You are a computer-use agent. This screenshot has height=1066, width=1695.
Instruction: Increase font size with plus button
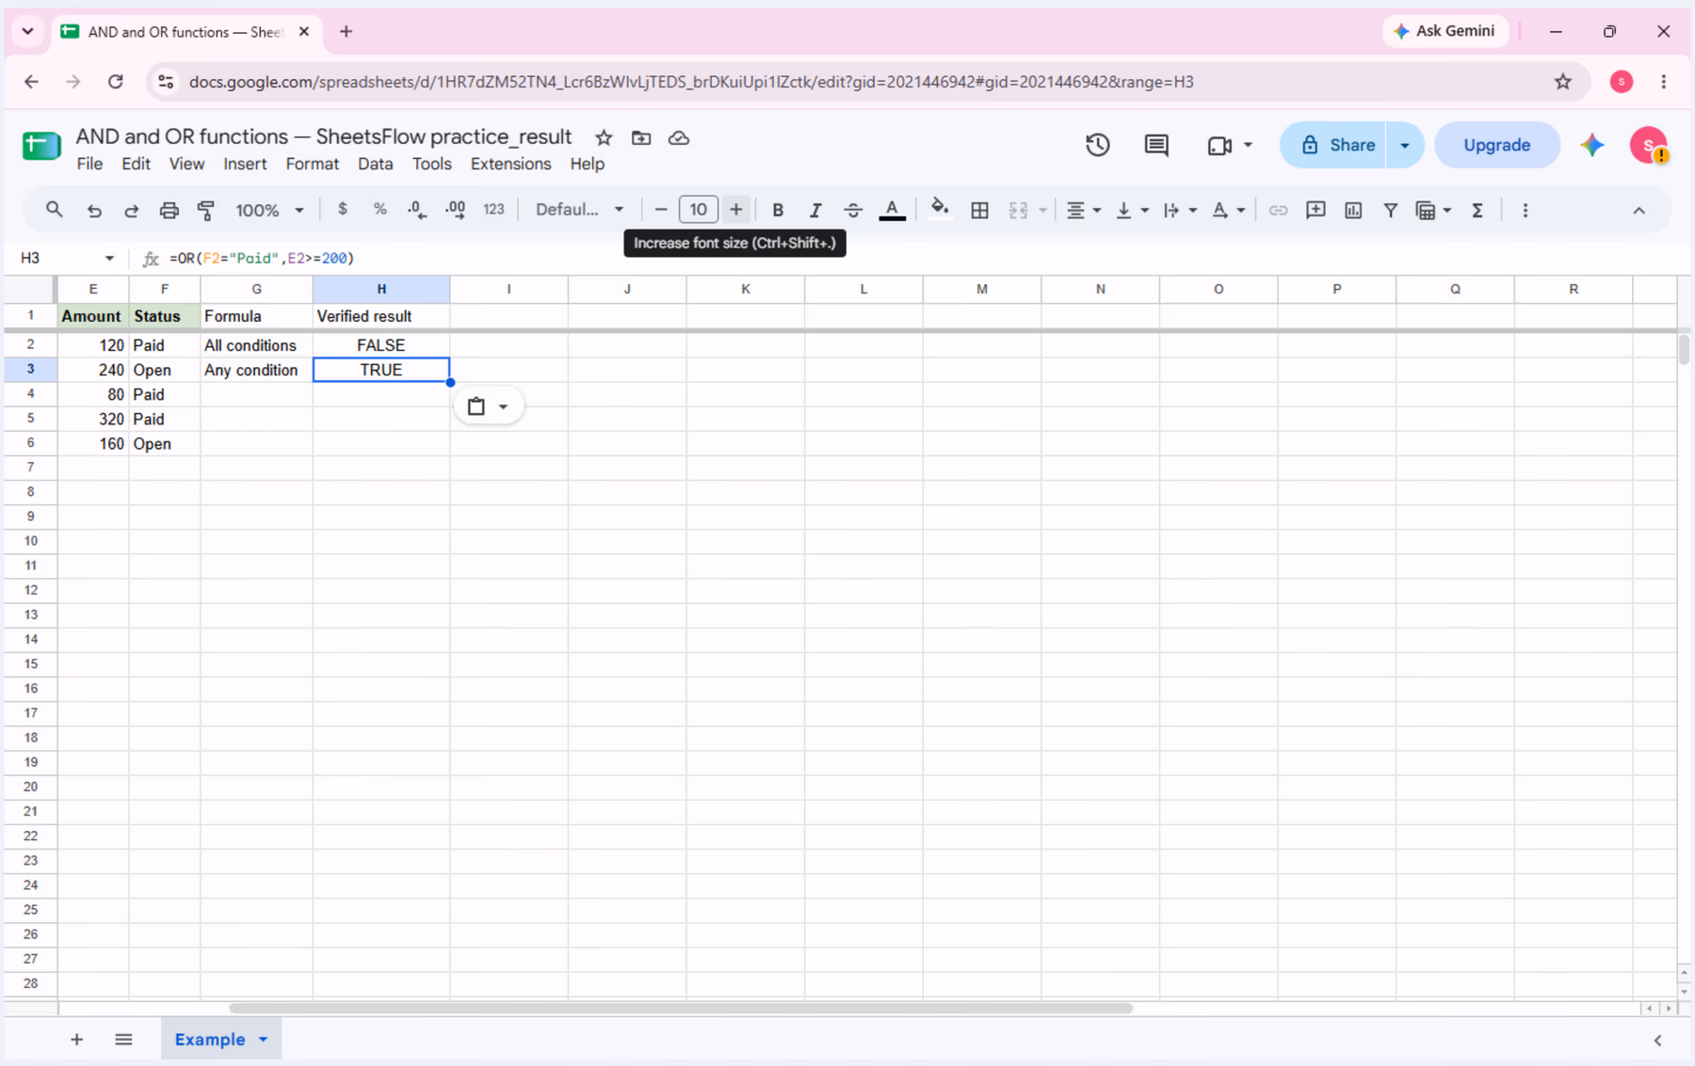pos(736,209)
